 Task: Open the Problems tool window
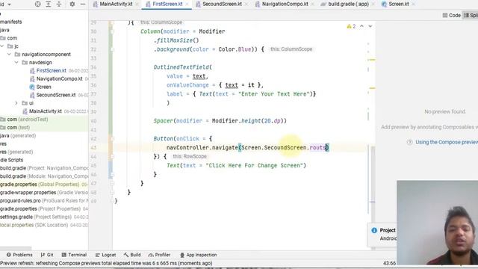click(x=19, y=255)
